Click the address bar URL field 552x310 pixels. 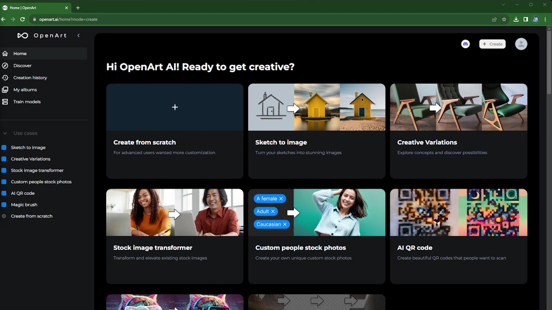tap(259, 19)
